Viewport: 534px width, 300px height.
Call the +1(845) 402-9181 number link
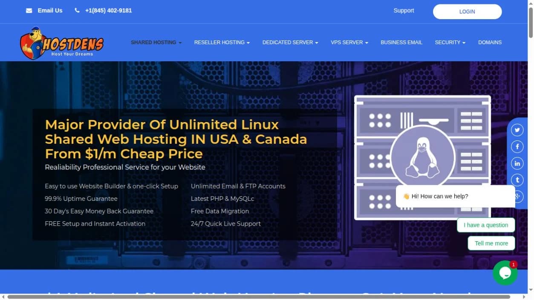tap(108, 11)
